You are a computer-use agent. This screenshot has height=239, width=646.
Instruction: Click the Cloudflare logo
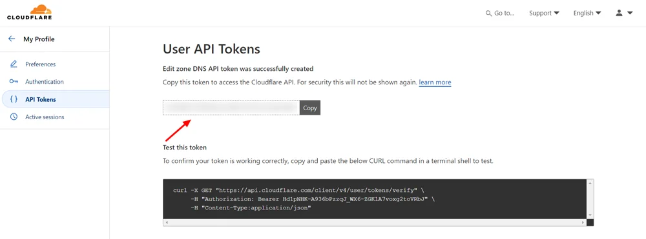(x=29, y=12)
